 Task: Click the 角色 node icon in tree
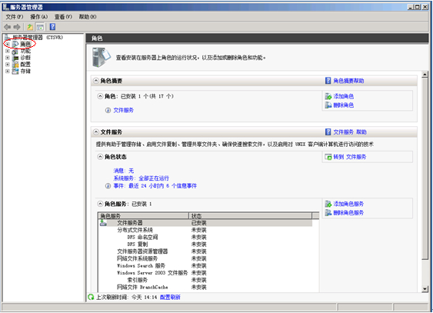pos(15,44)
